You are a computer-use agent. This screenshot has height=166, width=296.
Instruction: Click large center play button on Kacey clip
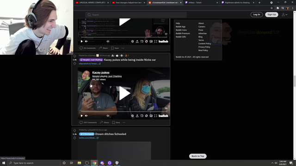pyautogui.click(x=124, y=93)
